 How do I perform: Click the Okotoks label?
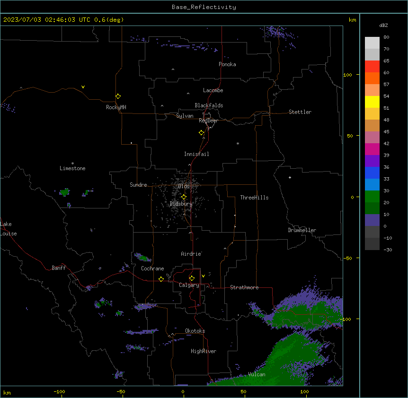(195, 331)
